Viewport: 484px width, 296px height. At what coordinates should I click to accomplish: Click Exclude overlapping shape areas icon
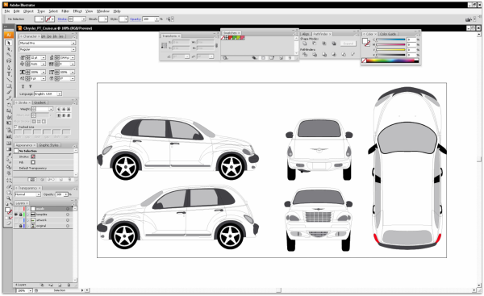tap(334, 44)
